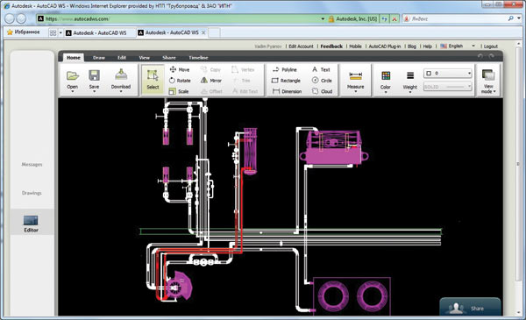Click the Feedback link
The width and height of the screenshot is (526, 320).
(x=331, y=46)
